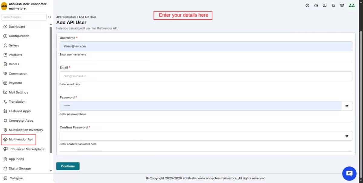
Task: Click the refresh icon beside Search menu
Action: click(x=50, y=17)
